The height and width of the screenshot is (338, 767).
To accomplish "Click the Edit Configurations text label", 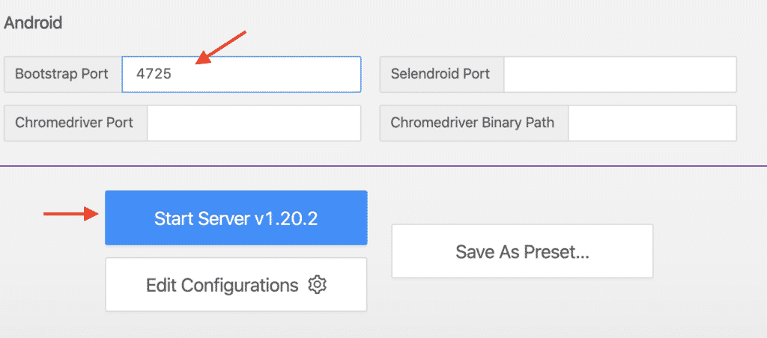I will pos(222,285).
